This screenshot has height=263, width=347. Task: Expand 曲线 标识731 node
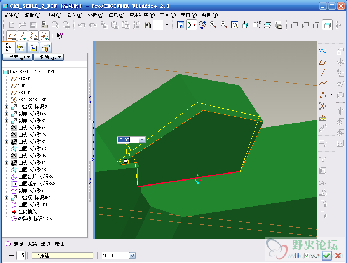(x=7, y=142)
